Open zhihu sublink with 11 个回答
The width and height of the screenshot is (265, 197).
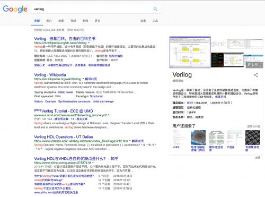pyautogui.click(x=59, y=184)
